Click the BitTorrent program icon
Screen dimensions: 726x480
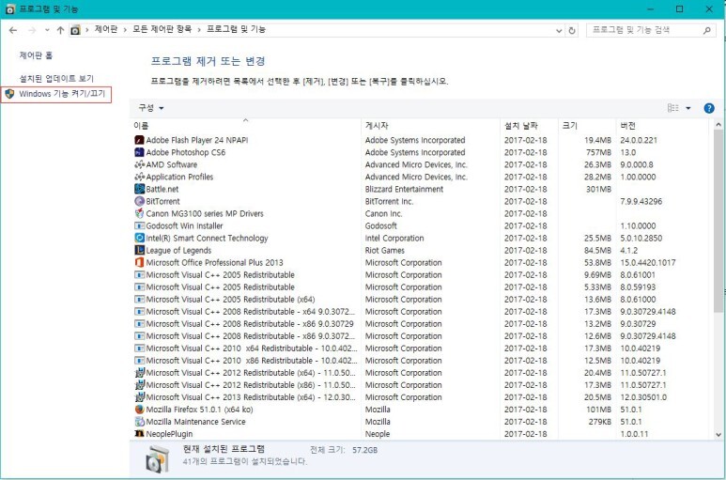[x=139, y=201]
